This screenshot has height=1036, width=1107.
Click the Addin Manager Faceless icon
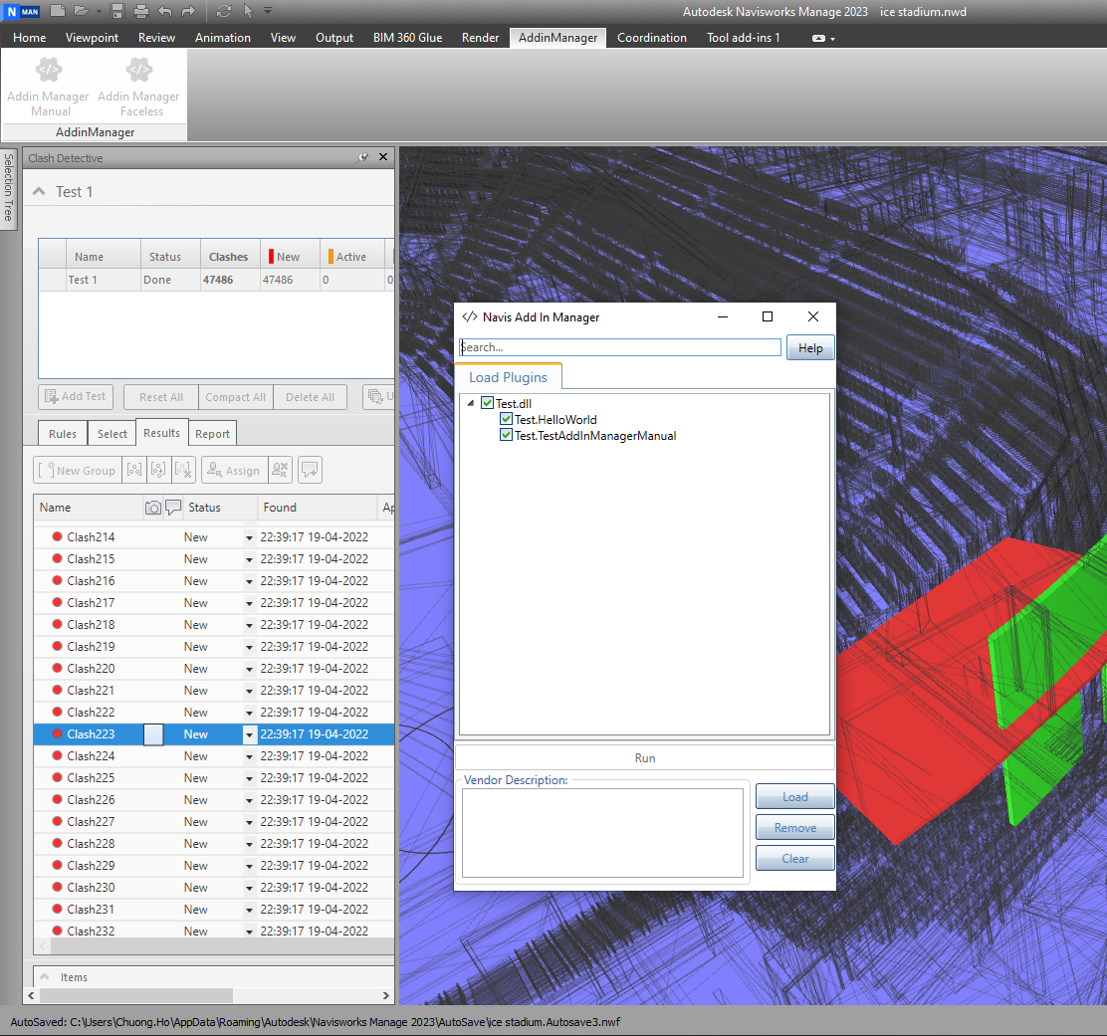(x=138, y=71)
